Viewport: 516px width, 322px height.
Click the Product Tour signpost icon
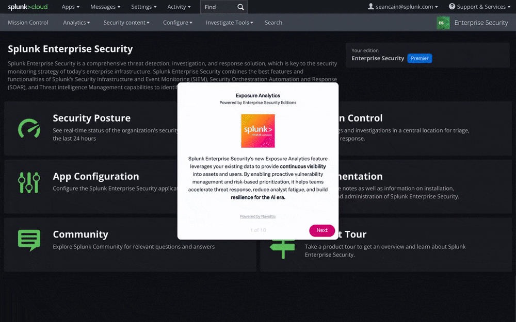coord(282,249)
